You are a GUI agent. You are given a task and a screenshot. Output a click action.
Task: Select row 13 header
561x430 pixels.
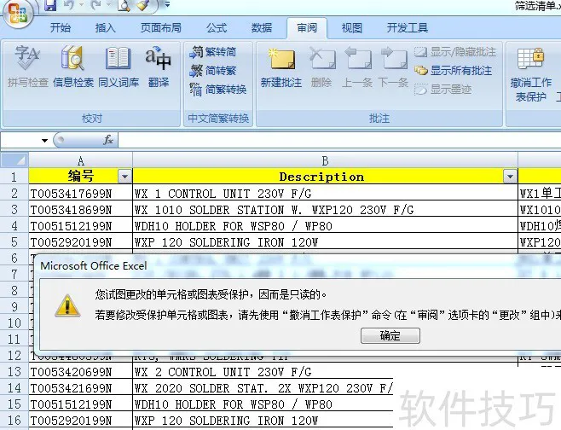[x=14, y=372]
